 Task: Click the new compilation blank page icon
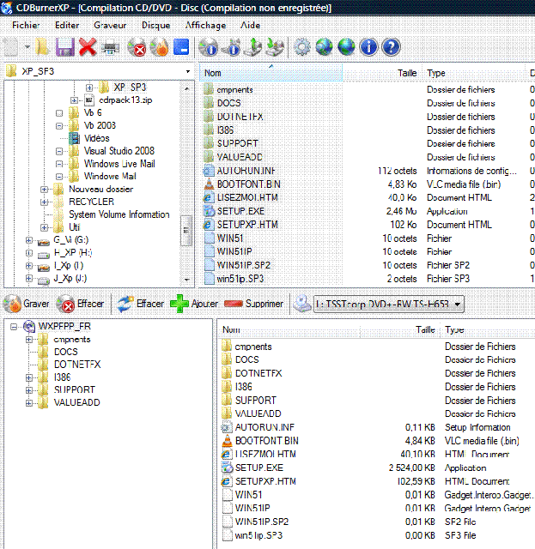coord(10,47)
